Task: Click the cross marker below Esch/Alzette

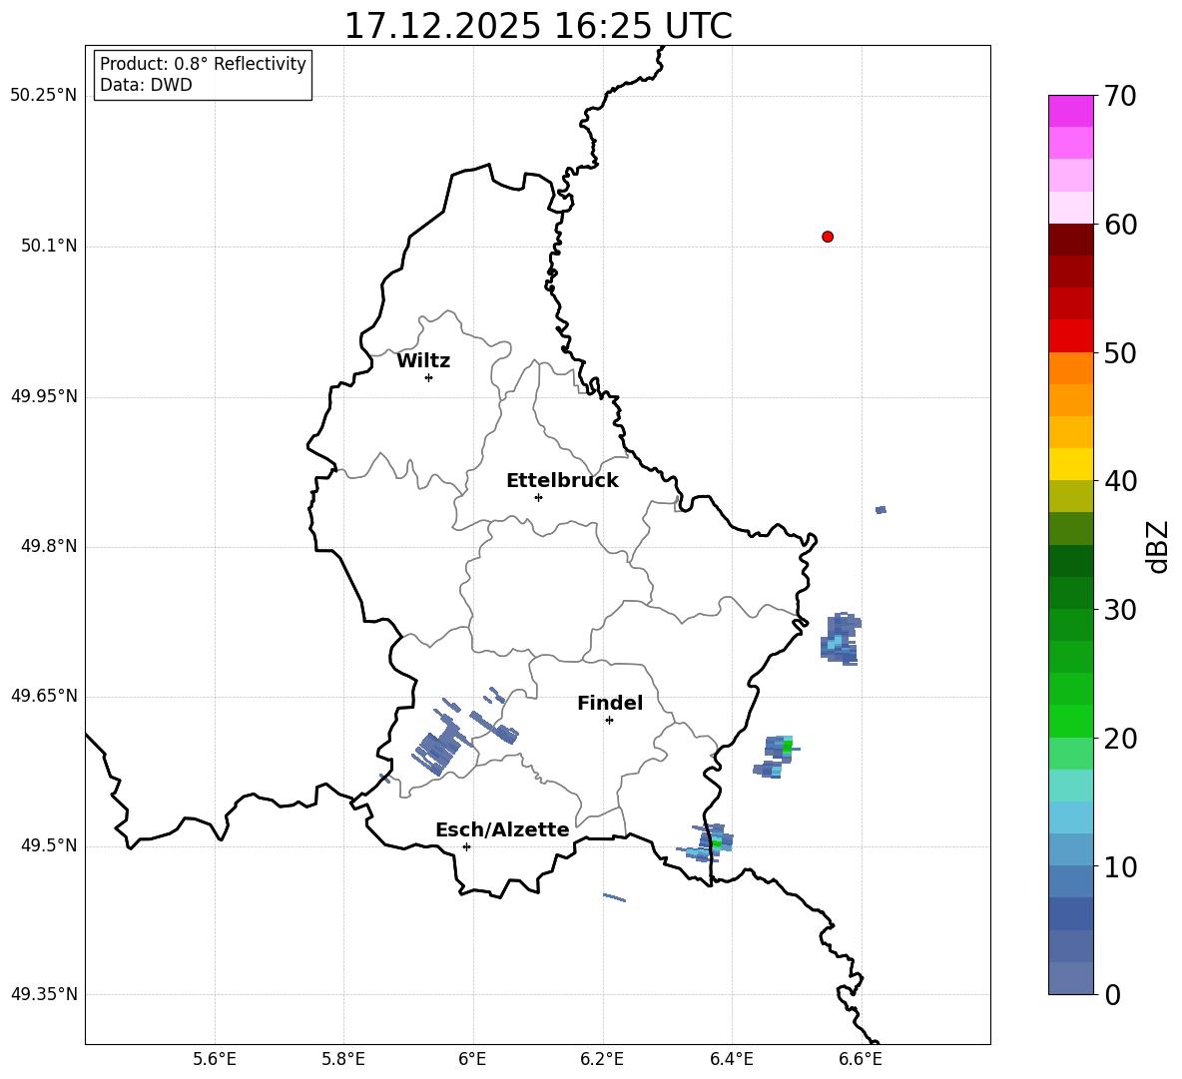Action: 466,846
